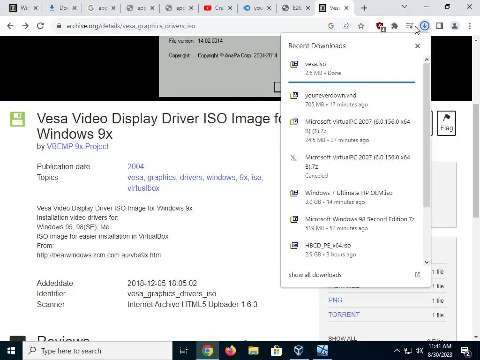Viewport: 480px width, 360px height.
Task: Open the windows topic link
Action: pos(221,178)
